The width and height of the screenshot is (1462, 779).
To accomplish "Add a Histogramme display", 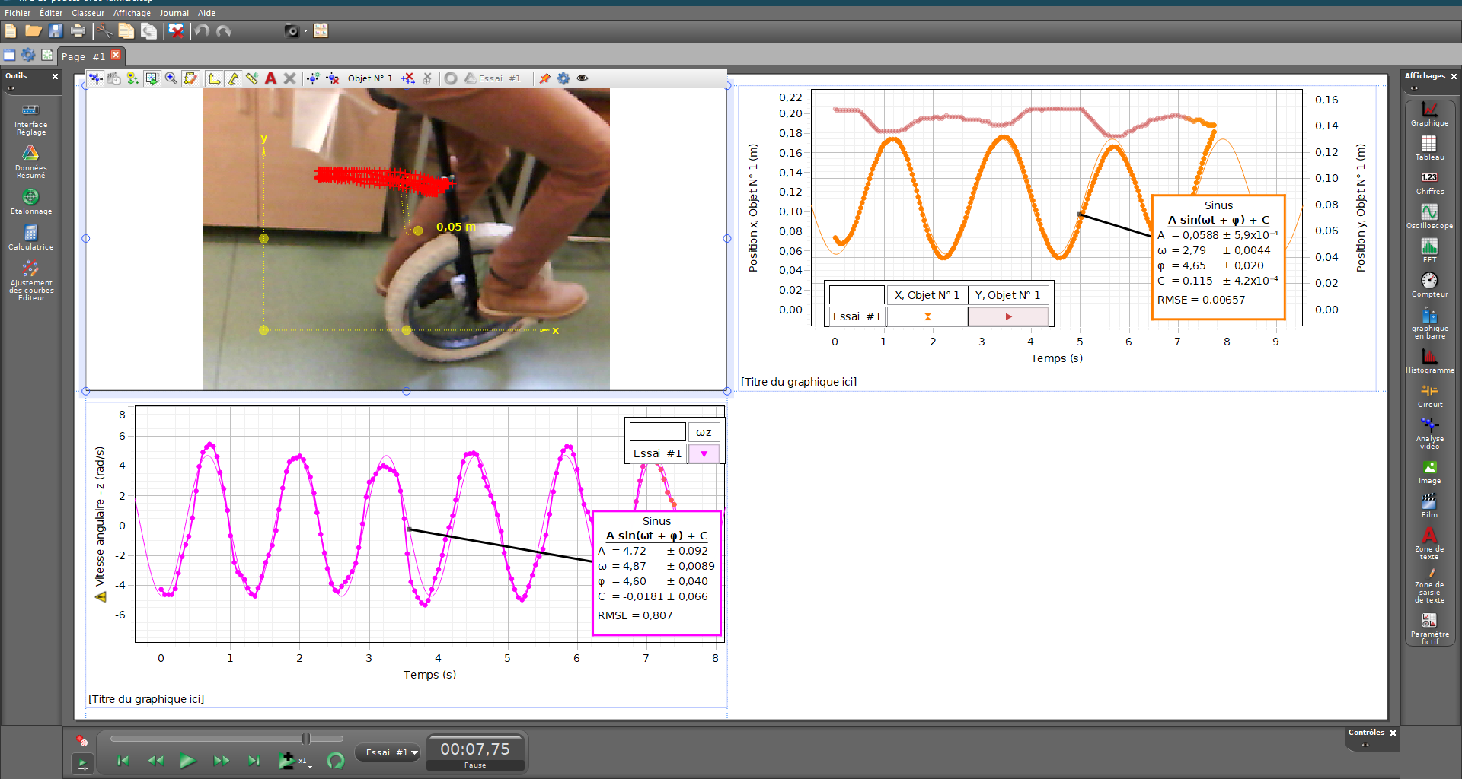I will pyautogui.click(x=1429, y=361).
